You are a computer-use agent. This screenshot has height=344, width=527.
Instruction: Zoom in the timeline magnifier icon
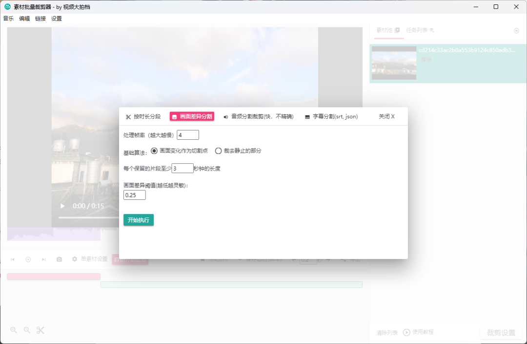click(x=14, y=330)
